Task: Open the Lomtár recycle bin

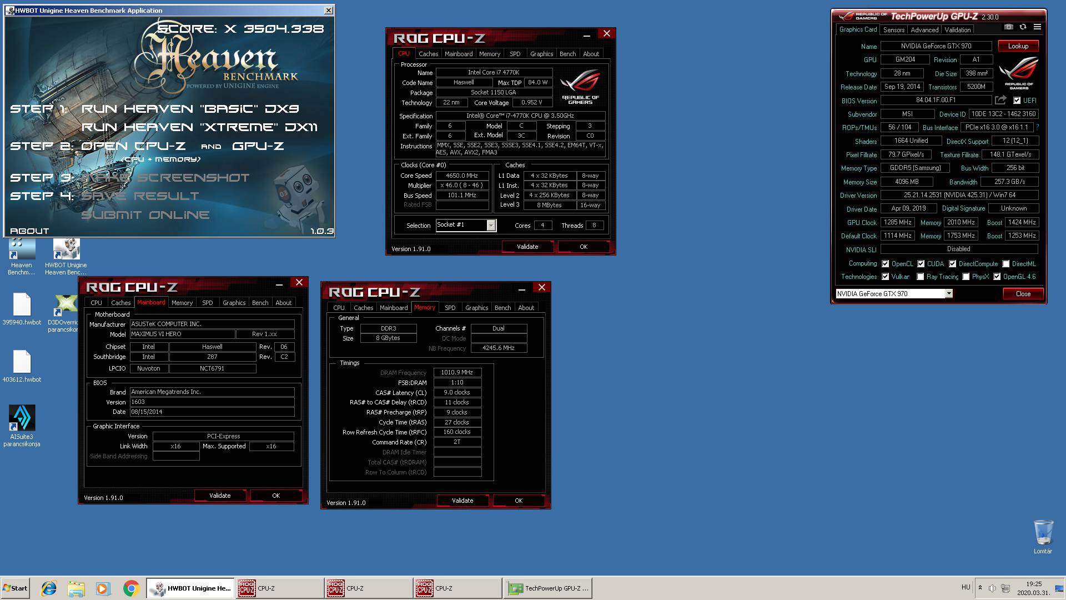Action: [x=1043, y=537]
